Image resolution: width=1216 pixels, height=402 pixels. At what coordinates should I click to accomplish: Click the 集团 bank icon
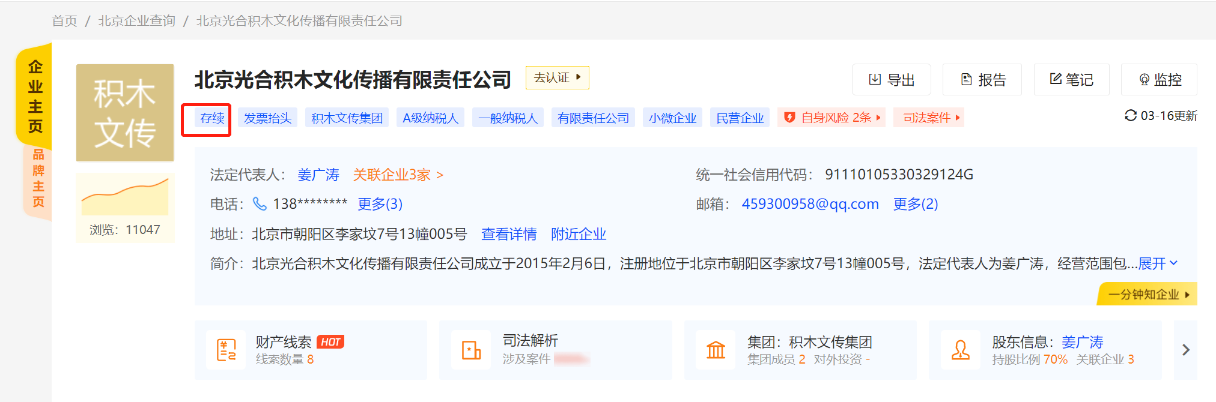(x=716, y=350)
